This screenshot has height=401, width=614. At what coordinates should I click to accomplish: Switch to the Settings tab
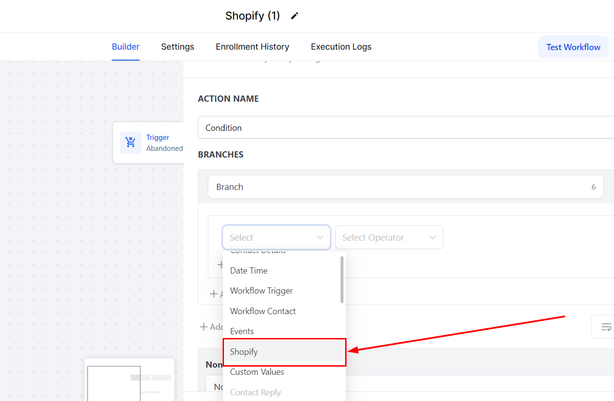[x=177, y=47]
